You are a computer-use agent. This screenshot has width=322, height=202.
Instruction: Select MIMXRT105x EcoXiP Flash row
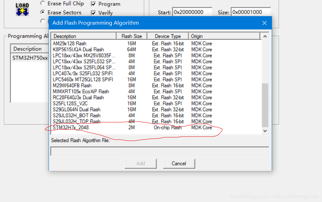[156, 91]
